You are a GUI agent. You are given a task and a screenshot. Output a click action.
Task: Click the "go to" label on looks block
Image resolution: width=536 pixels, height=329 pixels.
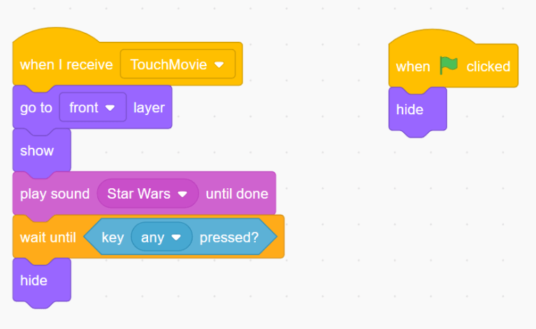(36, 108)
